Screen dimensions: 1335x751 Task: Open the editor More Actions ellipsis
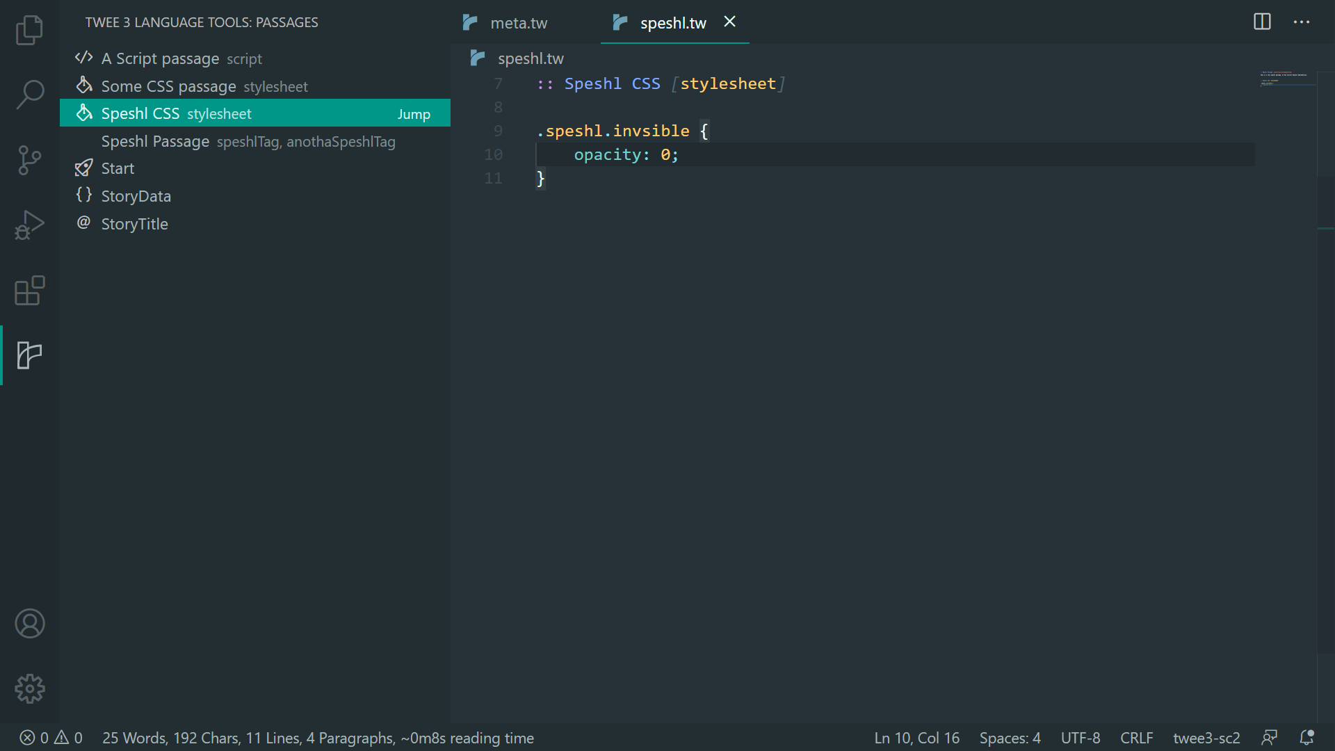click(1302, 22)
